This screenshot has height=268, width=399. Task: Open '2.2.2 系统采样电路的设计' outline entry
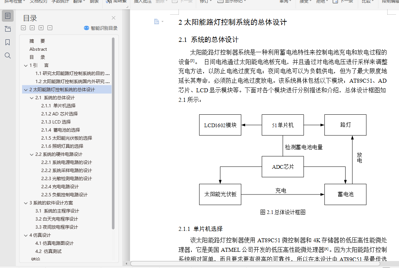pyautogui.click(x=67, y=171)
